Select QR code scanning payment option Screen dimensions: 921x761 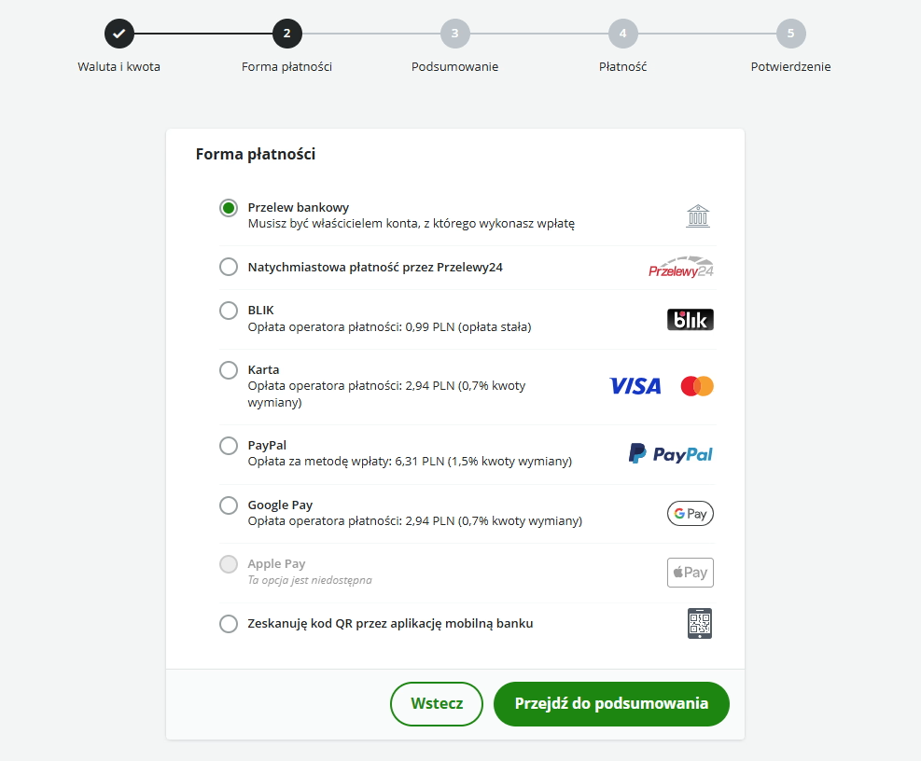pyautogui.click(x=229, y=624)
